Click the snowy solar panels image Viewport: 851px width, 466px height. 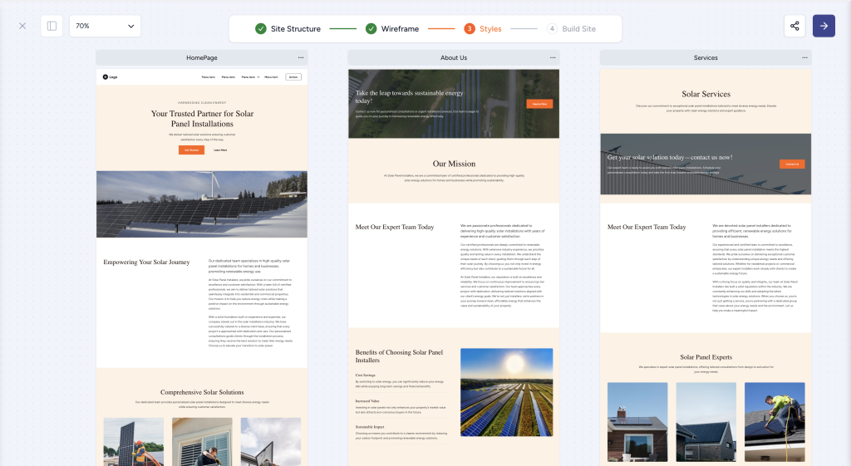click(x=202, y=204)
